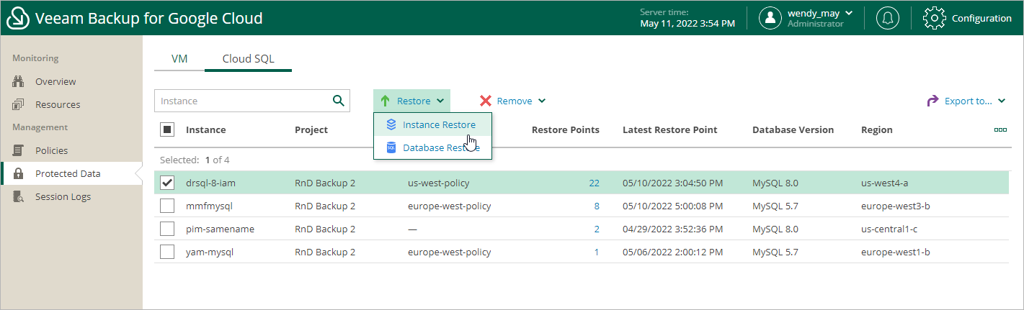Open the column settings dots icon
The height and width of the screenshot is (310, 1024).
pyautogui.click(x=1000, y=130)
